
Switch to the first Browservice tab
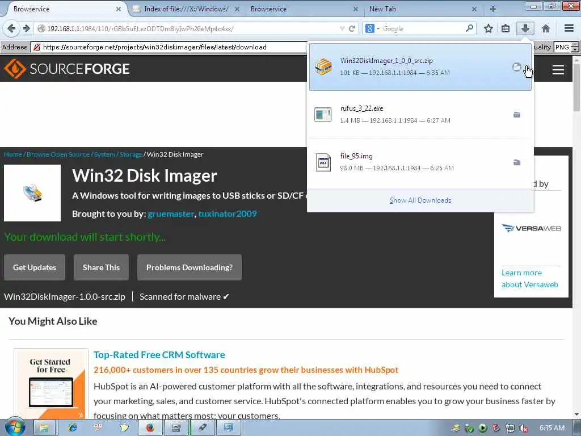tap(63, 9)
